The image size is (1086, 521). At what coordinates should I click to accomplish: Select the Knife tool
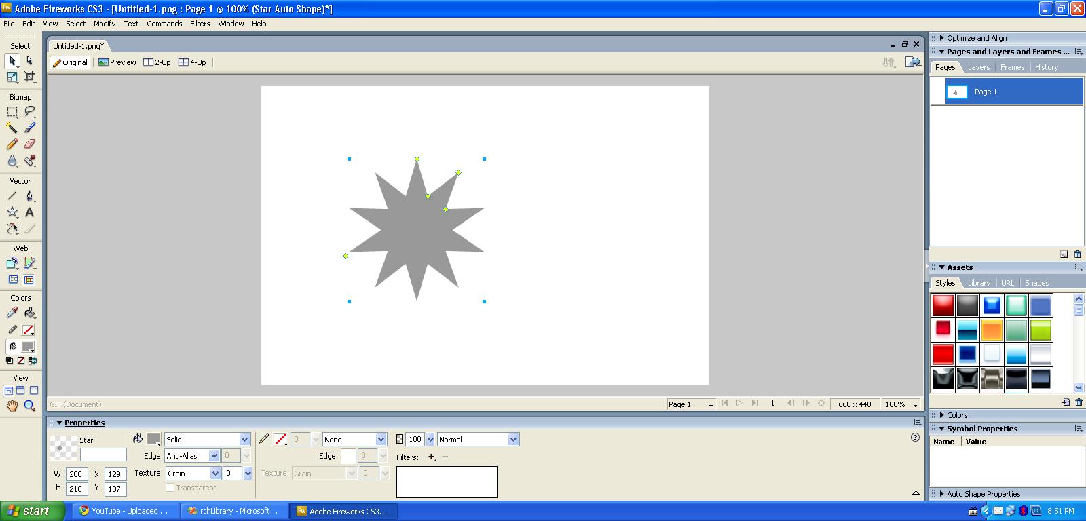29,229
